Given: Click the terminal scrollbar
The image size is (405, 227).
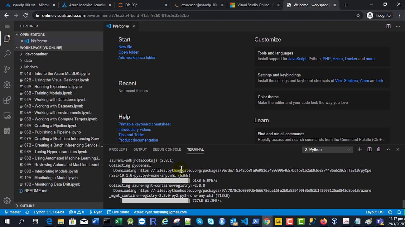Looking at the screenshot, I should [403, 204].
